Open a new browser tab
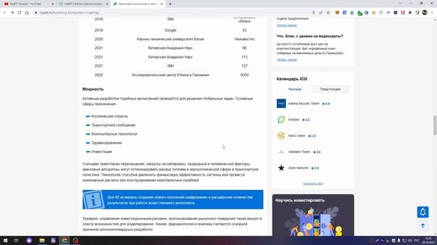 pos(170,4)
